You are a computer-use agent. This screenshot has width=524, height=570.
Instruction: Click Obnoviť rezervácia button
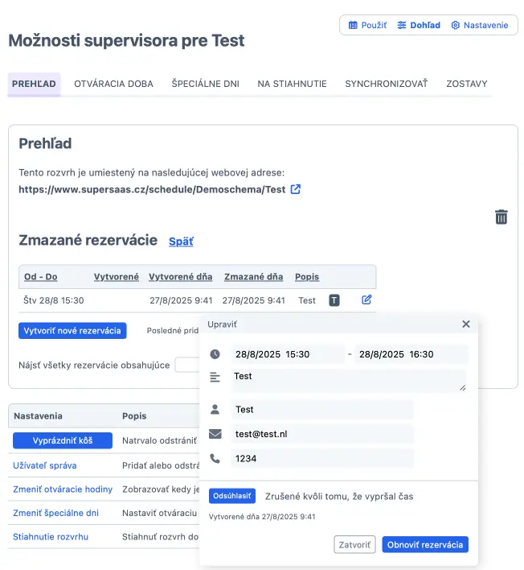pos(425,544)
